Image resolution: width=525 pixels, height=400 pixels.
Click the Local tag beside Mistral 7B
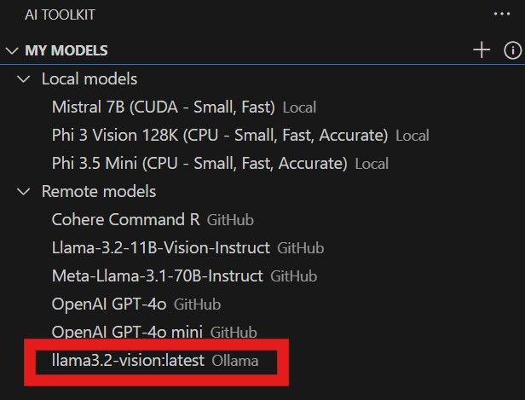[x=299, y=108]
